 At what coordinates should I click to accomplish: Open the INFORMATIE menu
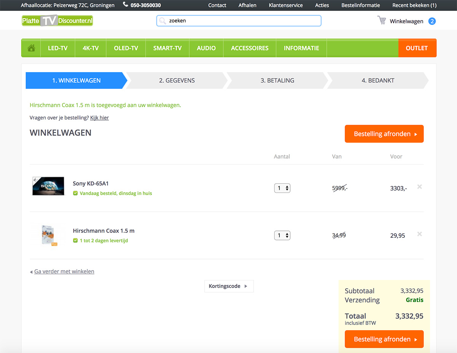click(x=302, y=48)
